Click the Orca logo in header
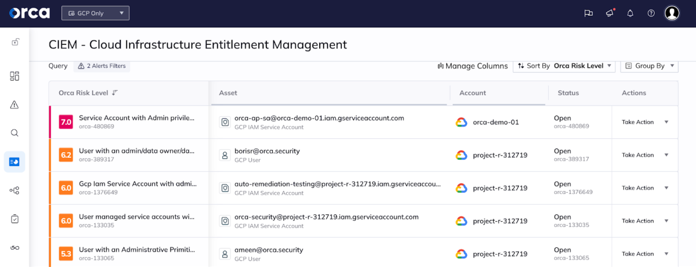696x267 pixels. [x=30, y=13]
